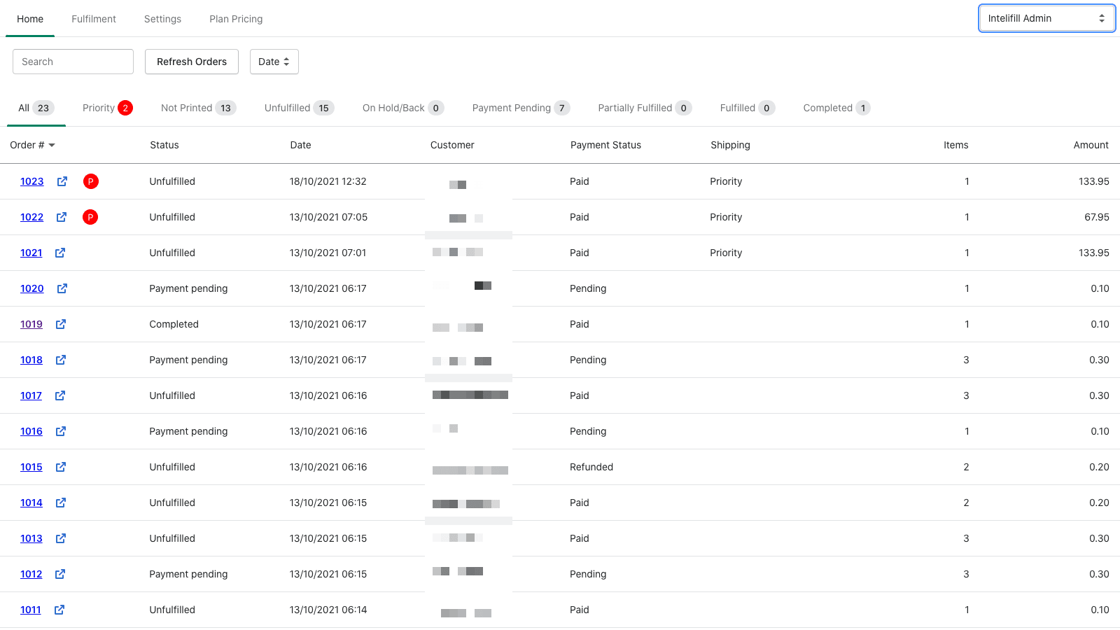Open order 1020 via its external link icon
This screenshot has width=1120, height=630.
62,288
